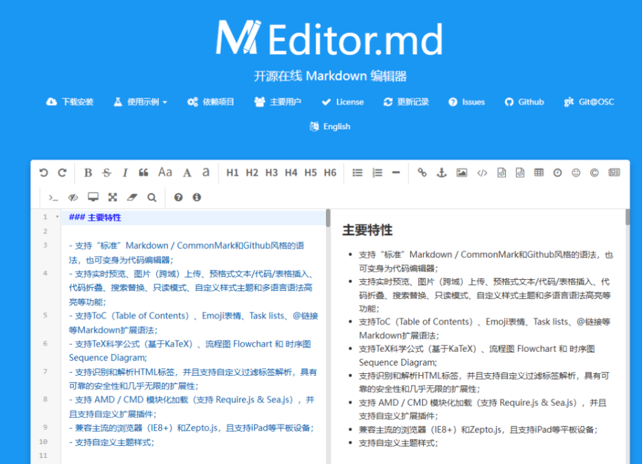Click editor line starting '- 兼容主流的浏览器'

tap(191, 428)
